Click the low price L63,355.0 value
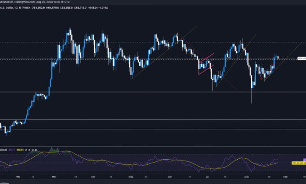 point(66,8)
